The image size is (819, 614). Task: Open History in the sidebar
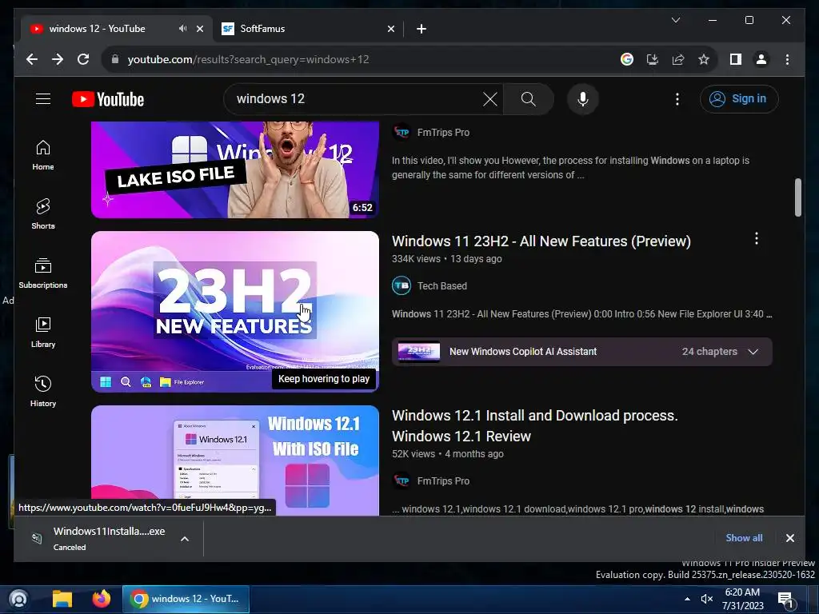tap(43, 391)
